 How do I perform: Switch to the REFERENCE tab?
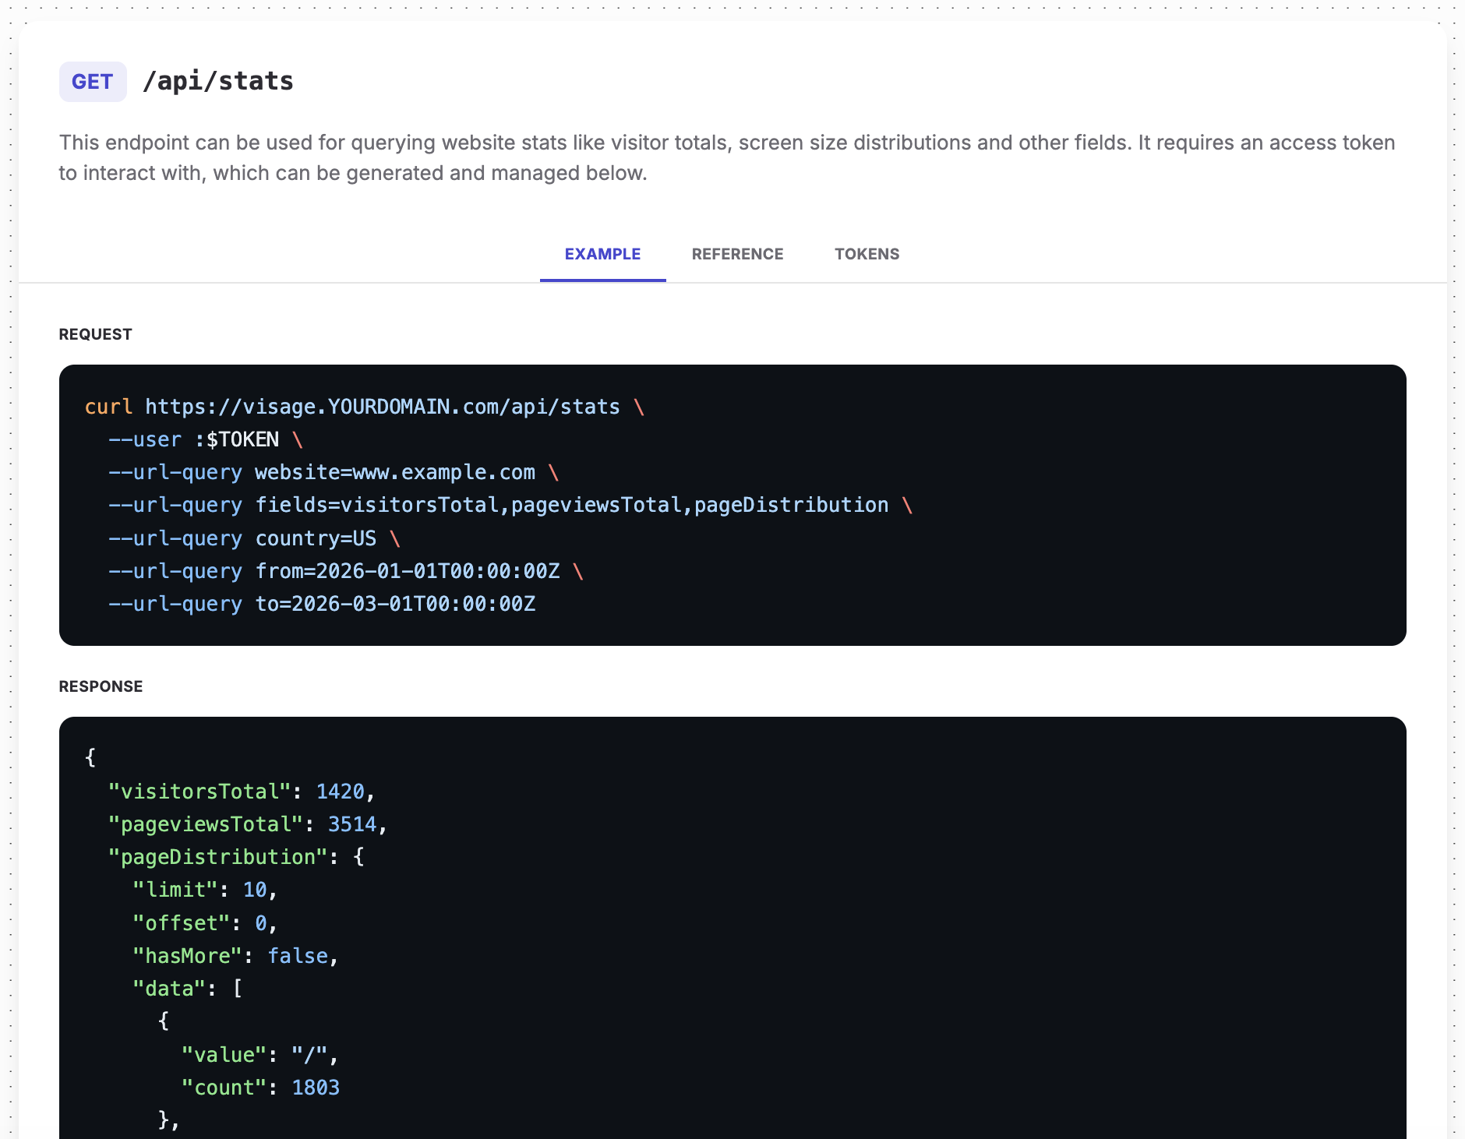pos(737,254)
